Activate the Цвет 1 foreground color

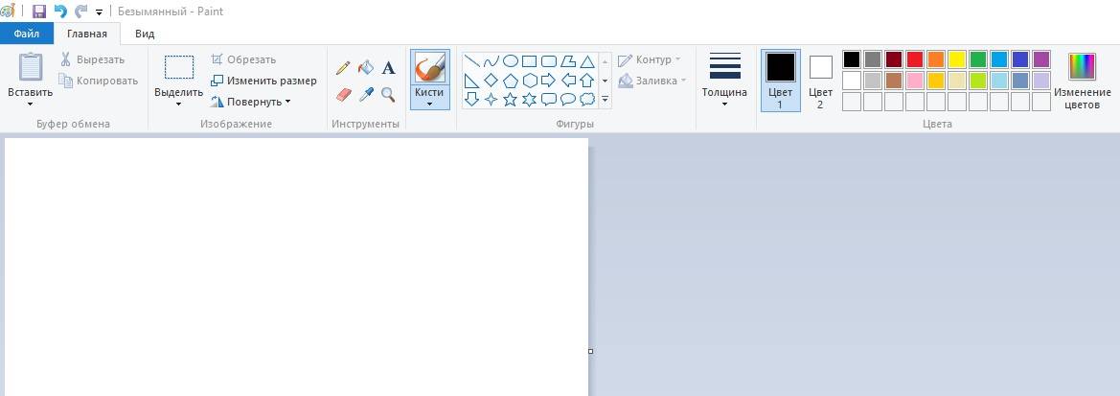[780, 81]
